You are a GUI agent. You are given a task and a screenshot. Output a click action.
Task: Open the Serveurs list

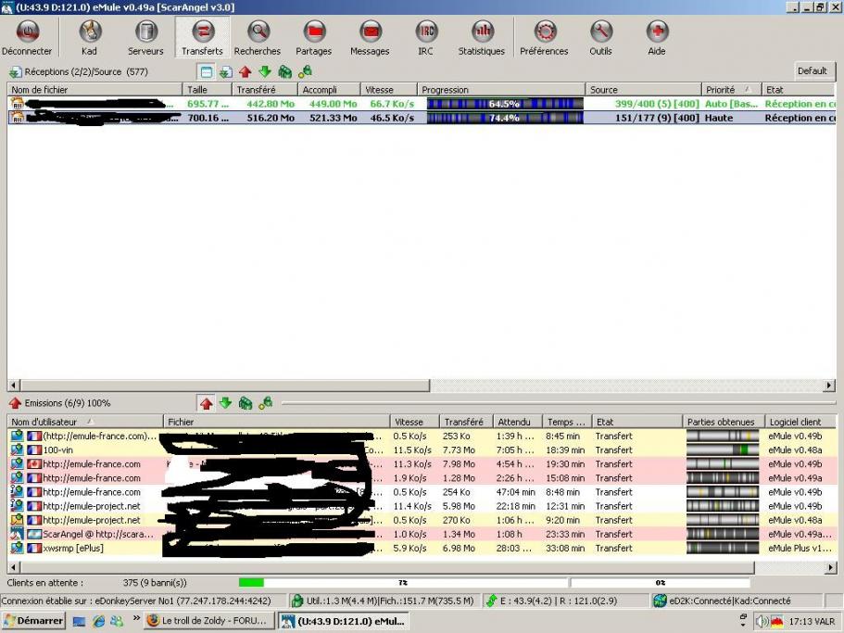(145, 38)
